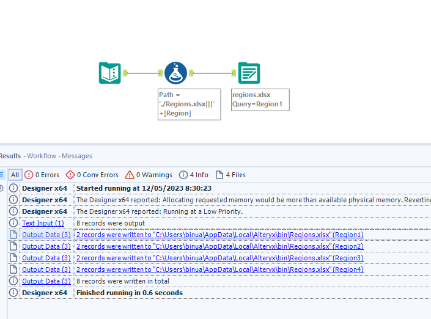Open the Regions.xlsx (Region3) file link

220,258
